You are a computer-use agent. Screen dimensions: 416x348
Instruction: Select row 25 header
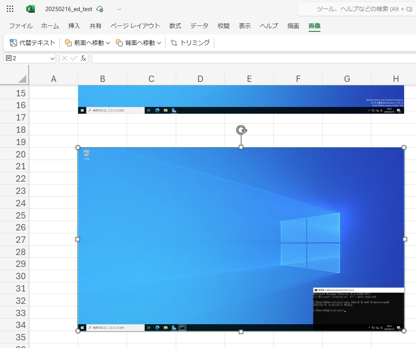click(x=21, y=215)
